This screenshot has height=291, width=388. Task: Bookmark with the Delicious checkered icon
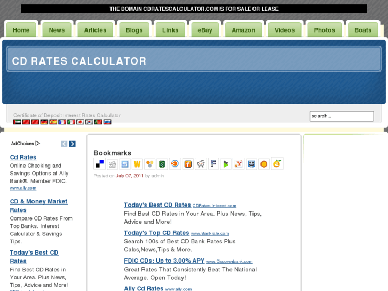[x=99, y=164]
